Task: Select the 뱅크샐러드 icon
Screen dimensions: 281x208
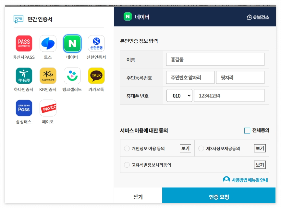Action: [x=72, y=76]
